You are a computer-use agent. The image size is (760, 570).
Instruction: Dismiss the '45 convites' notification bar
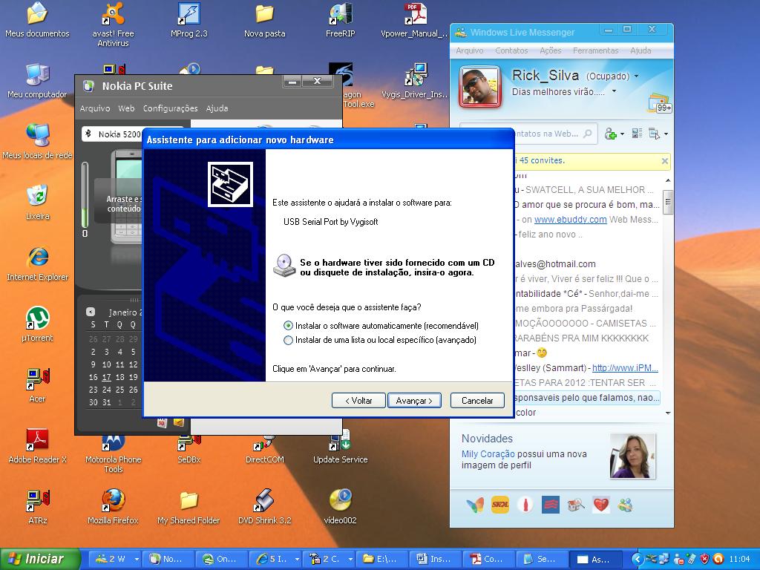point(664,161)
